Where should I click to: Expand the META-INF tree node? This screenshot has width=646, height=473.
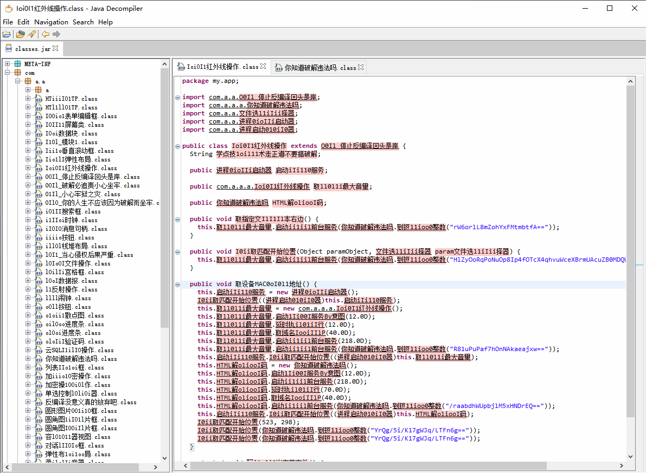(x=8, y=64)
